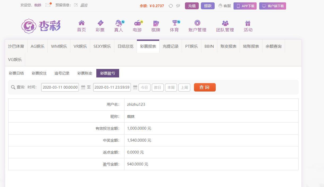
Task: Open the mail envelope icon with notification dot
Action: point(48,5)
